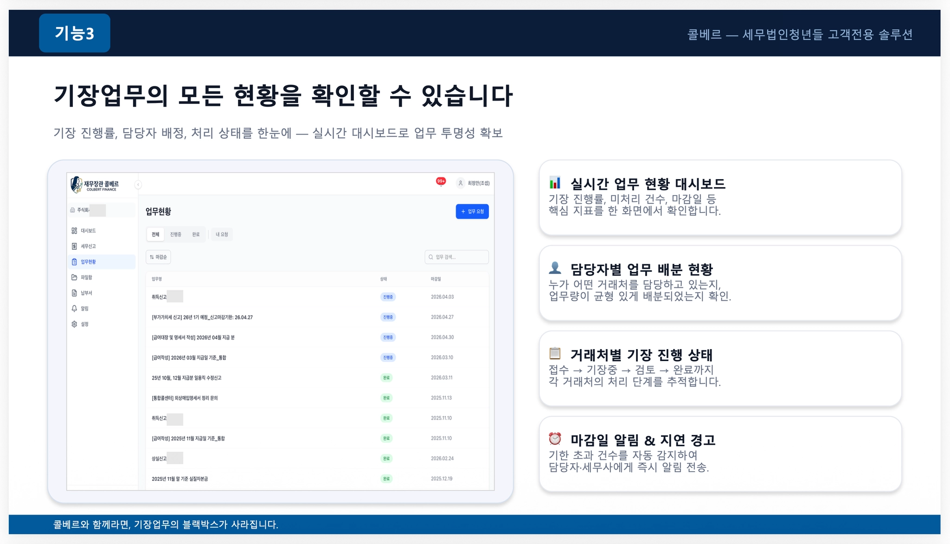Image resolution: width=950 pixels, height=544 pixels.
Task: Open the 파일함 folder icon
Action: click(x=74, y=277)
